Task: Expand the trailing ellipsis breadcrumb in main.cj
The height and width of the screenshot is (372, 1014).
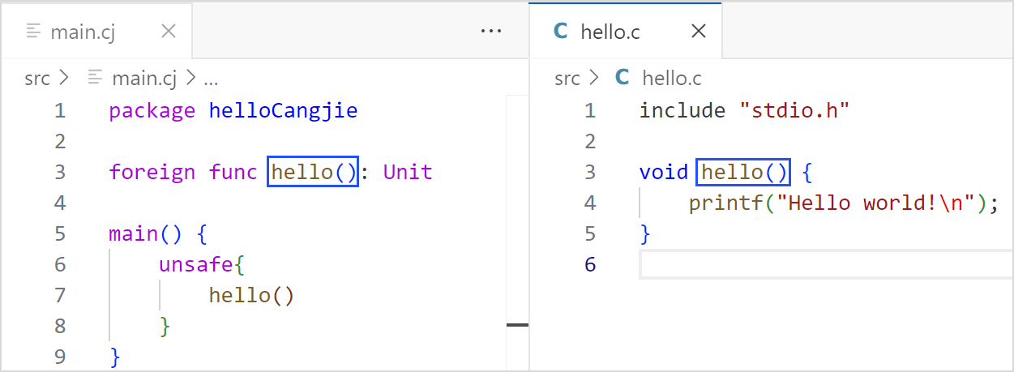Action: [x=211, y=79]
